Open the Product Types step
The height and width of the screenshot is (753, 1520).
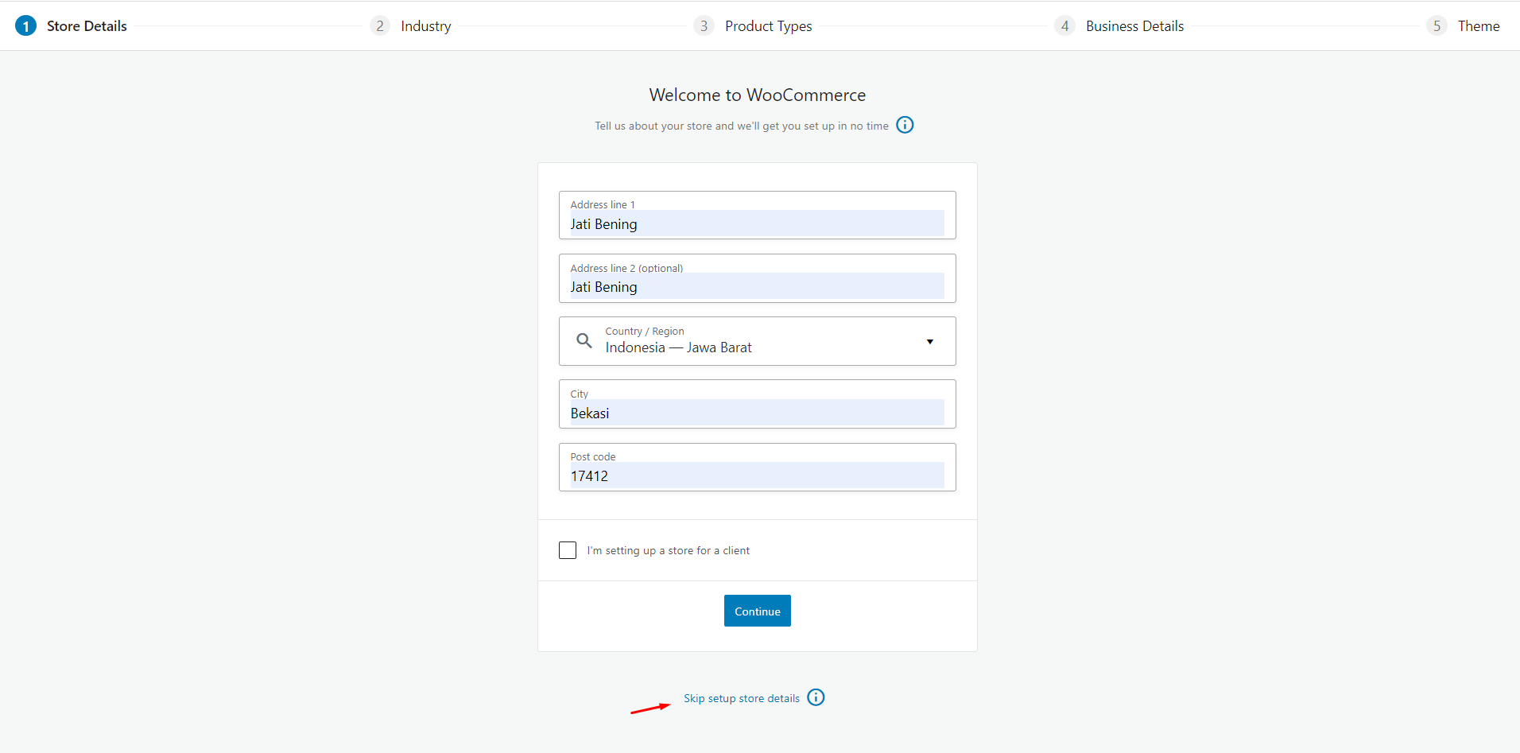tap(768, 26)
